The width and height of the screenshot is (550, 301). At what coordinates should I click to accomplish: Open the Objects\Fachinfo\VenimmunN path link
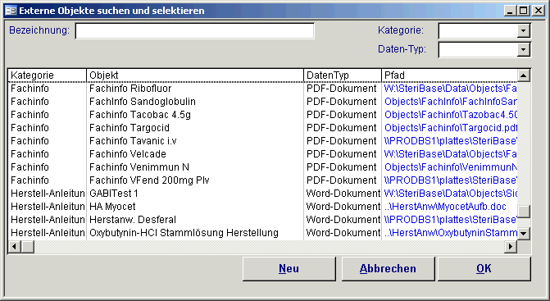click(x=451, y=167)
